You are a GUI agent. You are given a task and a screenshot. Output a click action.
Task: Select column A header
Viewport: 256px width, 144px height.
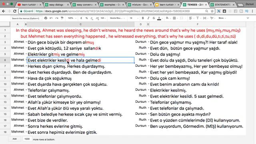(x=18, y=24)
